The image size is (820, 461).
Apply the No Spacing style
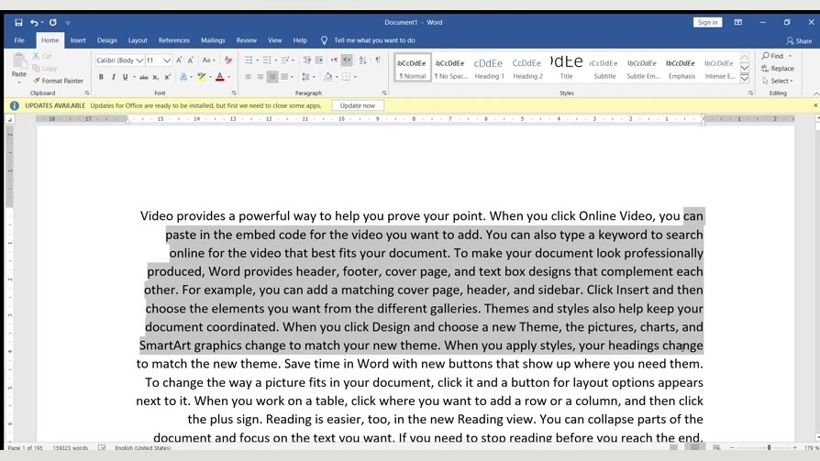point(450,68)
